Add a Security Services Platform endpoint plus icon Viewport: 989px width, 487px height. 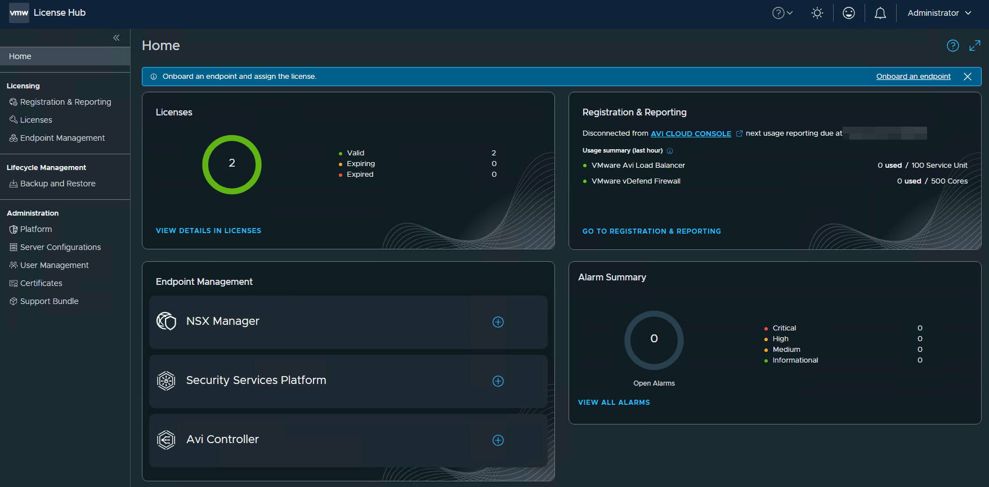(498, 381)
